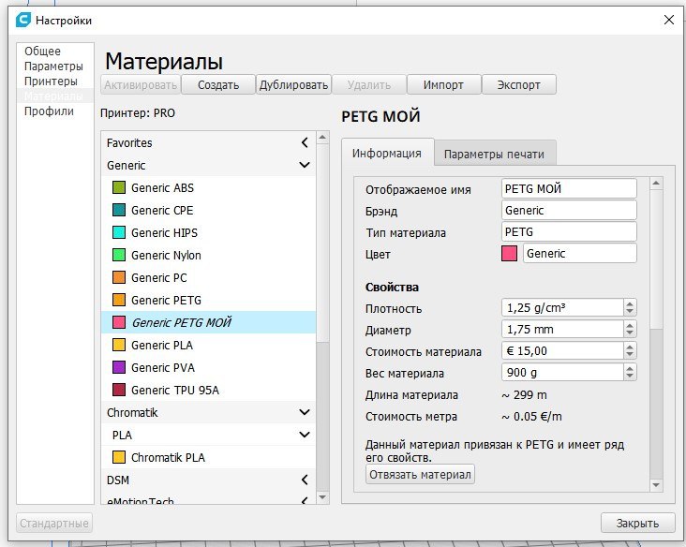Screen dimensions: 686x547
Task: Click the Generic ABS color square
Action: (x=119, y=187)
